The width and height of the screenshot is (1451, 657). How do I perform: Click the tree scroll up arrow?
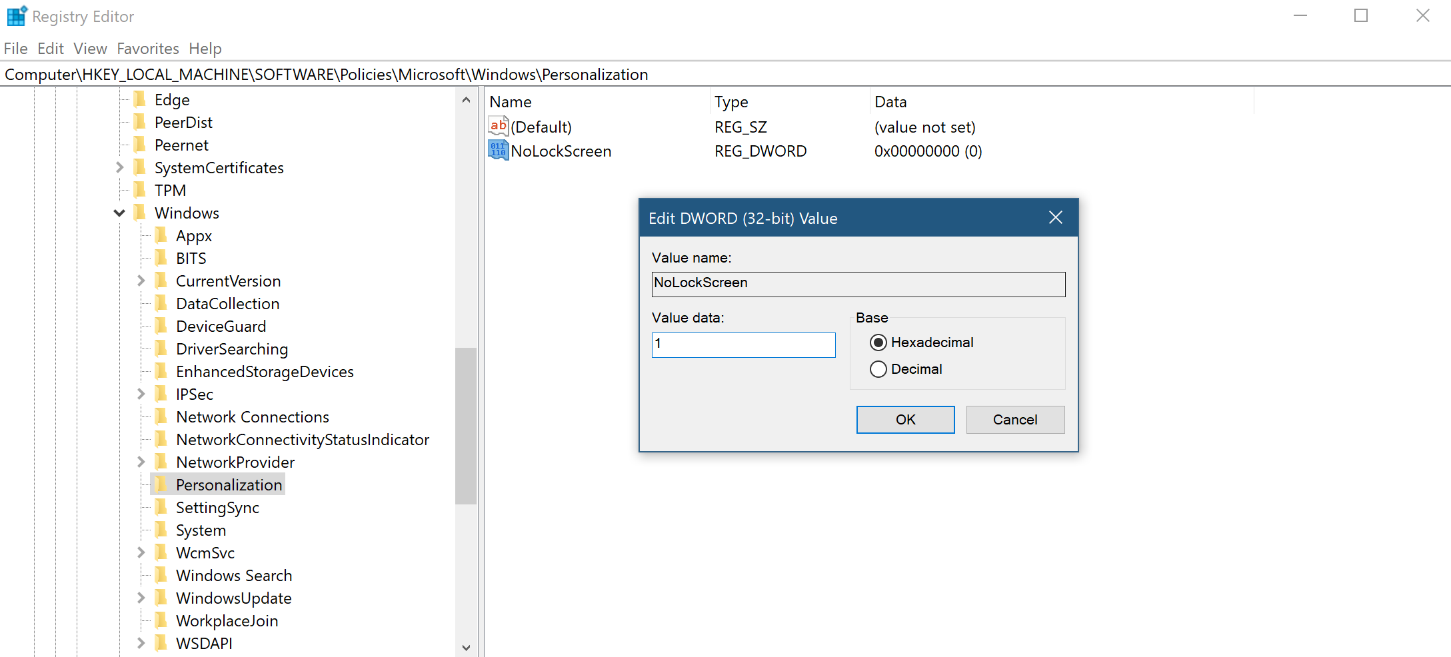(466, 100)
